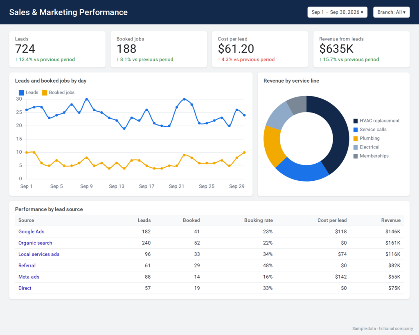Image resolution: width=419 pixels, height=335 pixels.
Task: Click the red '↑ 4.3% vs previous period' text
Action: click(246, 60)
